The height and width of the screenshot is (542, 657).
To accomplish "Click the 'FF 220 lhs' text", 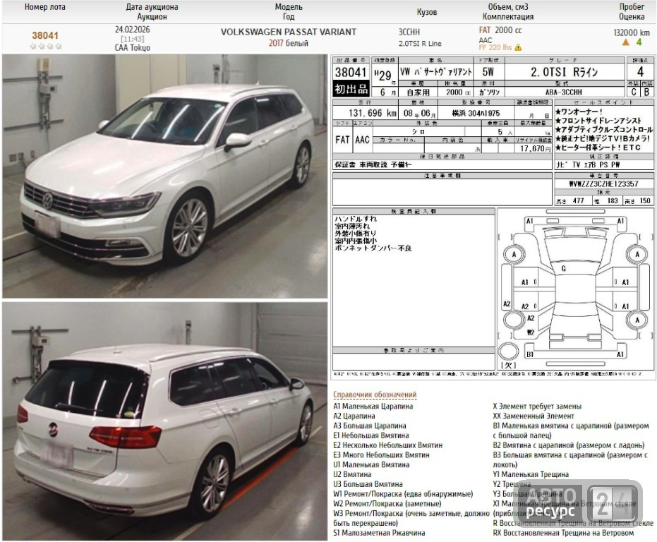I will tap(495, 47).
